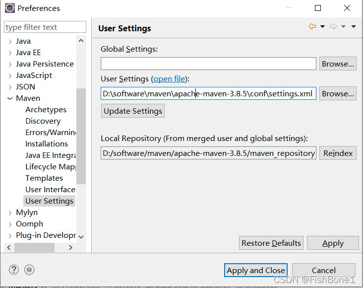Select Archetypes under Maven

(46, 109)
